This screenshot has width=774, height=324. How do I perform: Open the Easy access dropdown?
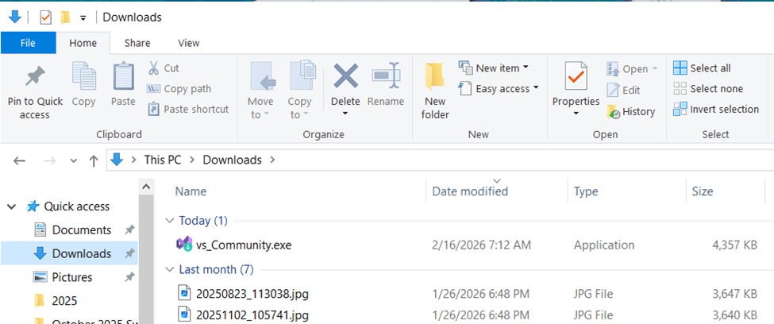pyautogui.click(x=500, y=89)
